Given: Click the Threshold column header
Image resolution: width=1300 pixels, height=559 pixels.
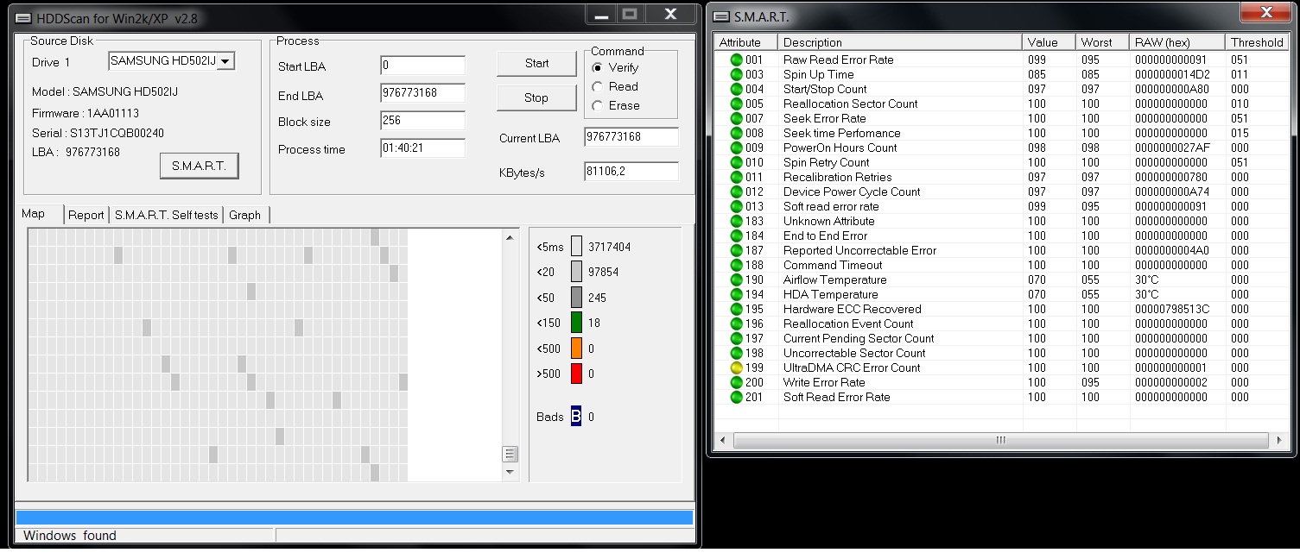Looking at the screenshot, I should [1257, 42].
